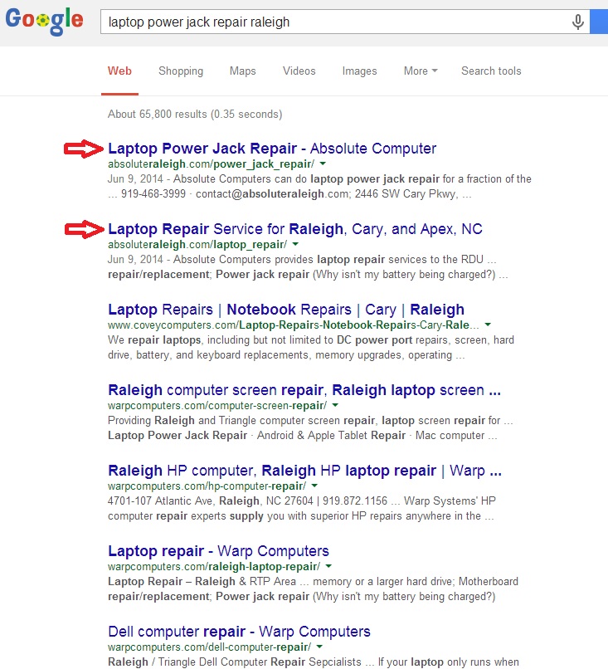Image resolution: width=608 pixels, height=669 pixels.
Task: Open Laptop repair - Warp Computers result
Action: (x=218, y=551)
